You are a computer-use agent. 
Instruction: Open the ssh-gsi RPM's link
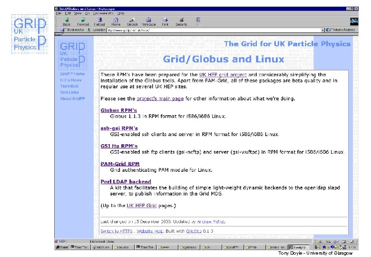click(x=119, y=128)
